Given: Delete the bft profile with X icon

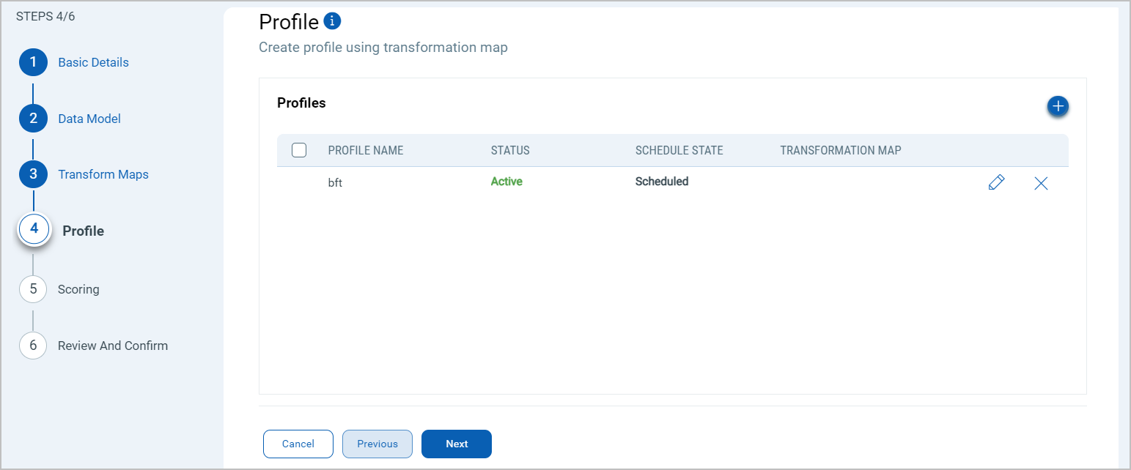Looking at the screenshot, I should [x=1041, y=183].
